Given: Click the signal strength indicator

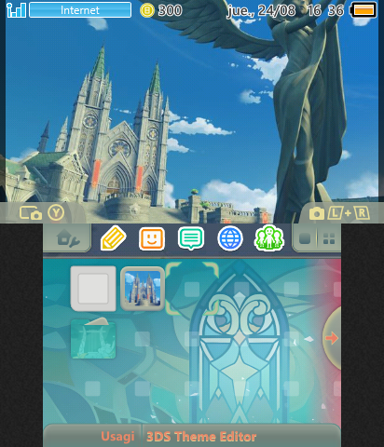Looking at the screenshot, I should pyautogui.click(x=16, y=10).
